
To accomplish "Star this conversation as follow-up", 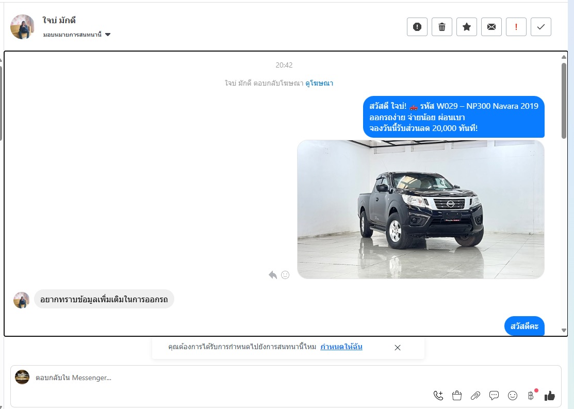I will point(467,27).
